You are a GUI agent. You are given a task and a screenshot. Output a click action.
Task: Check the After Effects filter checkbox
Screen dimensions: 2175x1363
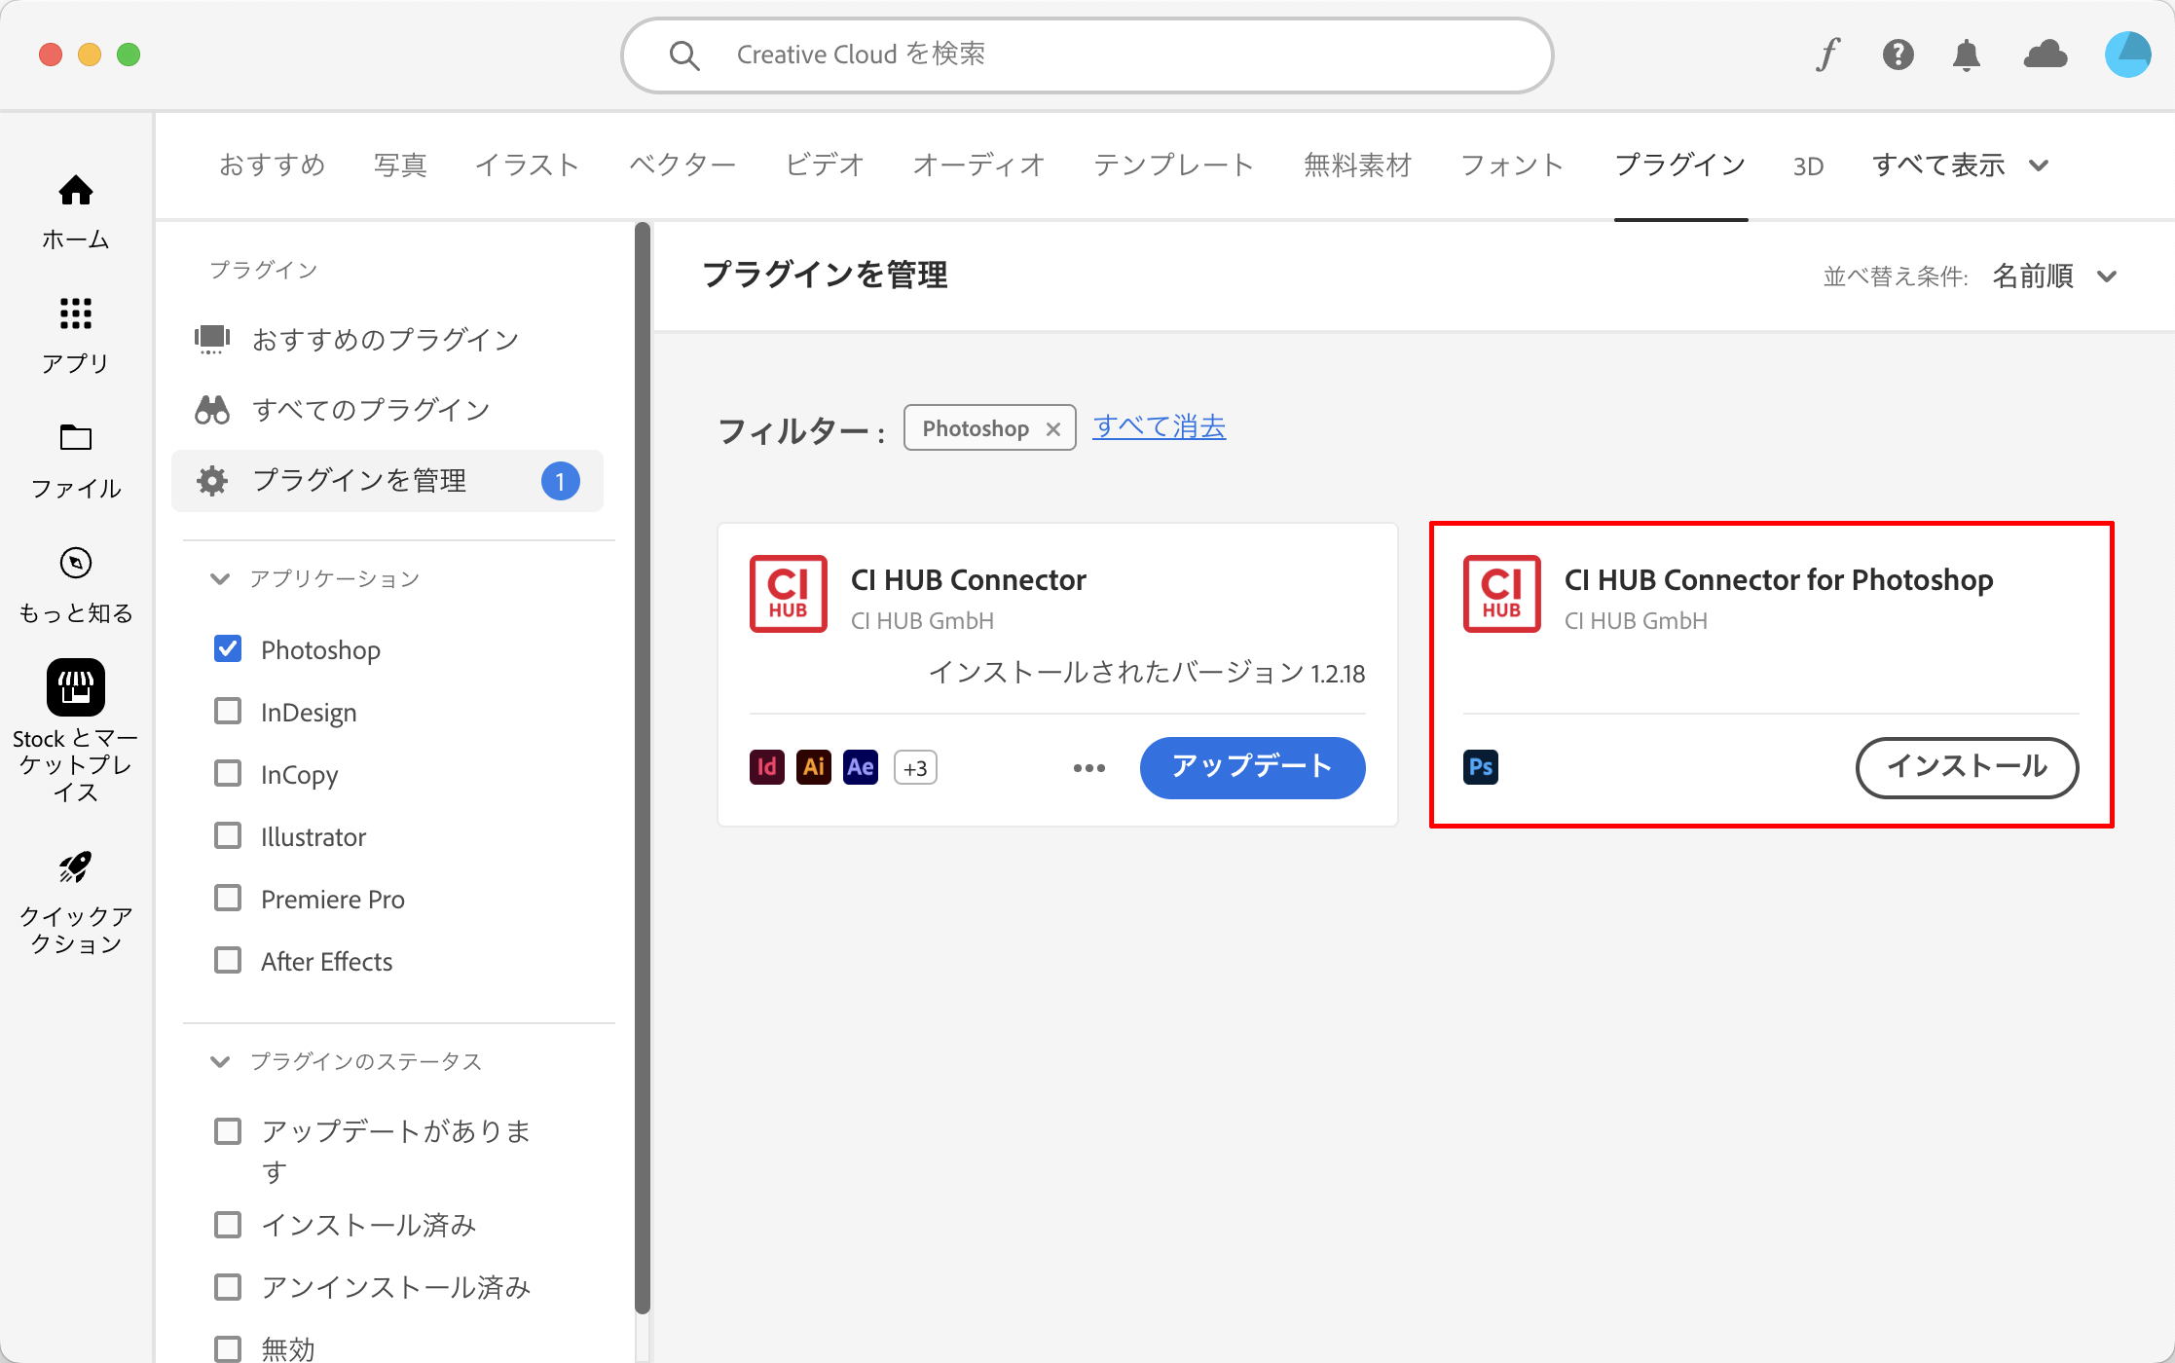[228, 961]
